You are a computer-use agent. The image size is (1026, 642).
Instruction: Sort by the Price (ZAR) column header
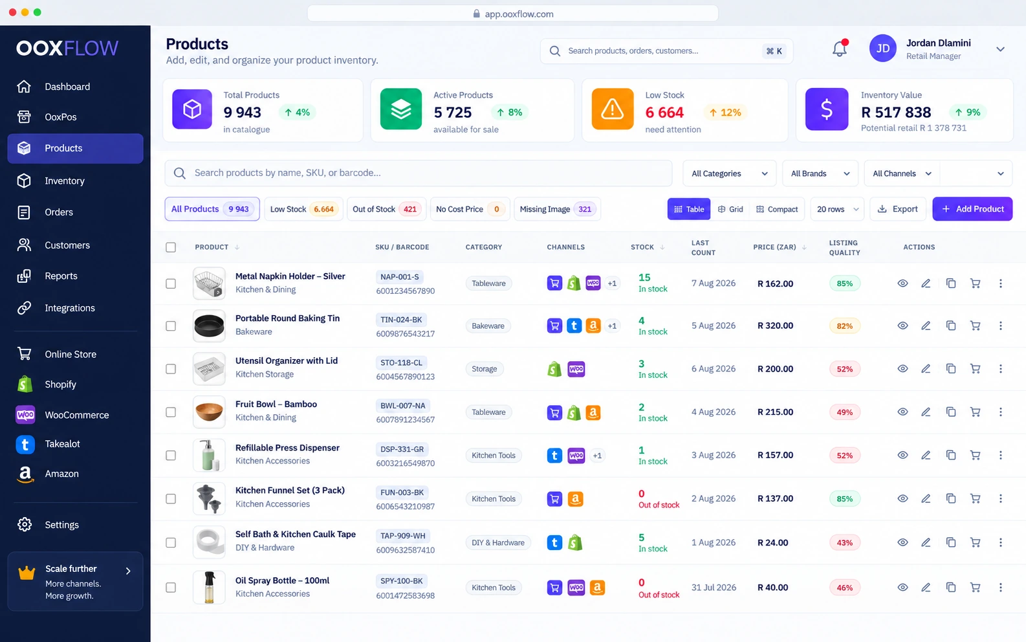tap(780, 247)
